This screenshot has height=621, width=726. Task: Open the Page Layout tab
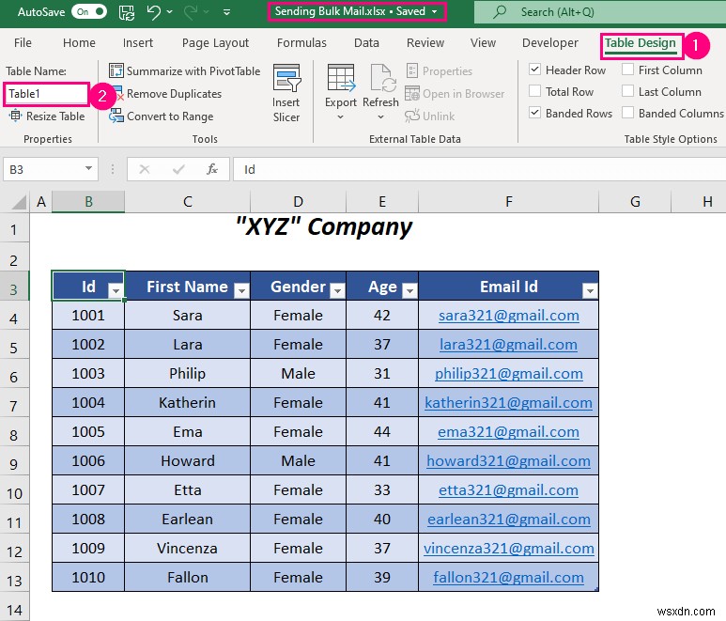215,43
